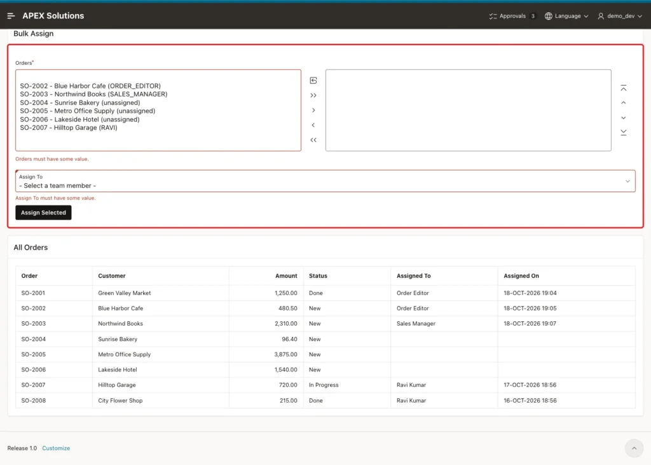The width and height of the screenshot is (651, 465).
Task: Click the 96.40 amount cell
Action: tap(289, 339)
